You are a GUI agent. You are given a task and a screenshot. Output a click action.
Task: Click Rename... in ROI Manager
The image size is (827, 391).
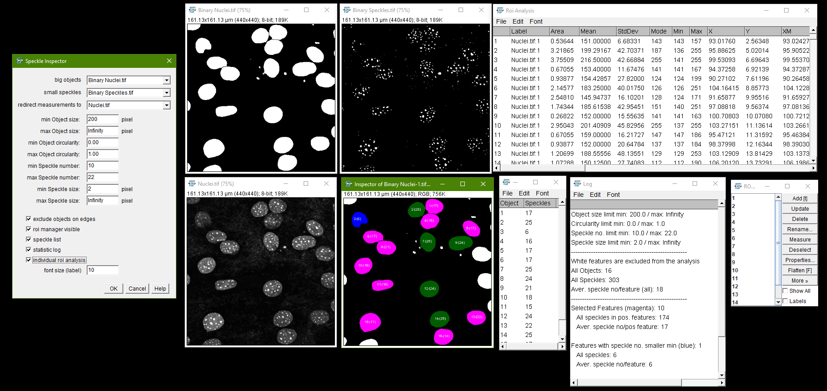tap(800, 229)
